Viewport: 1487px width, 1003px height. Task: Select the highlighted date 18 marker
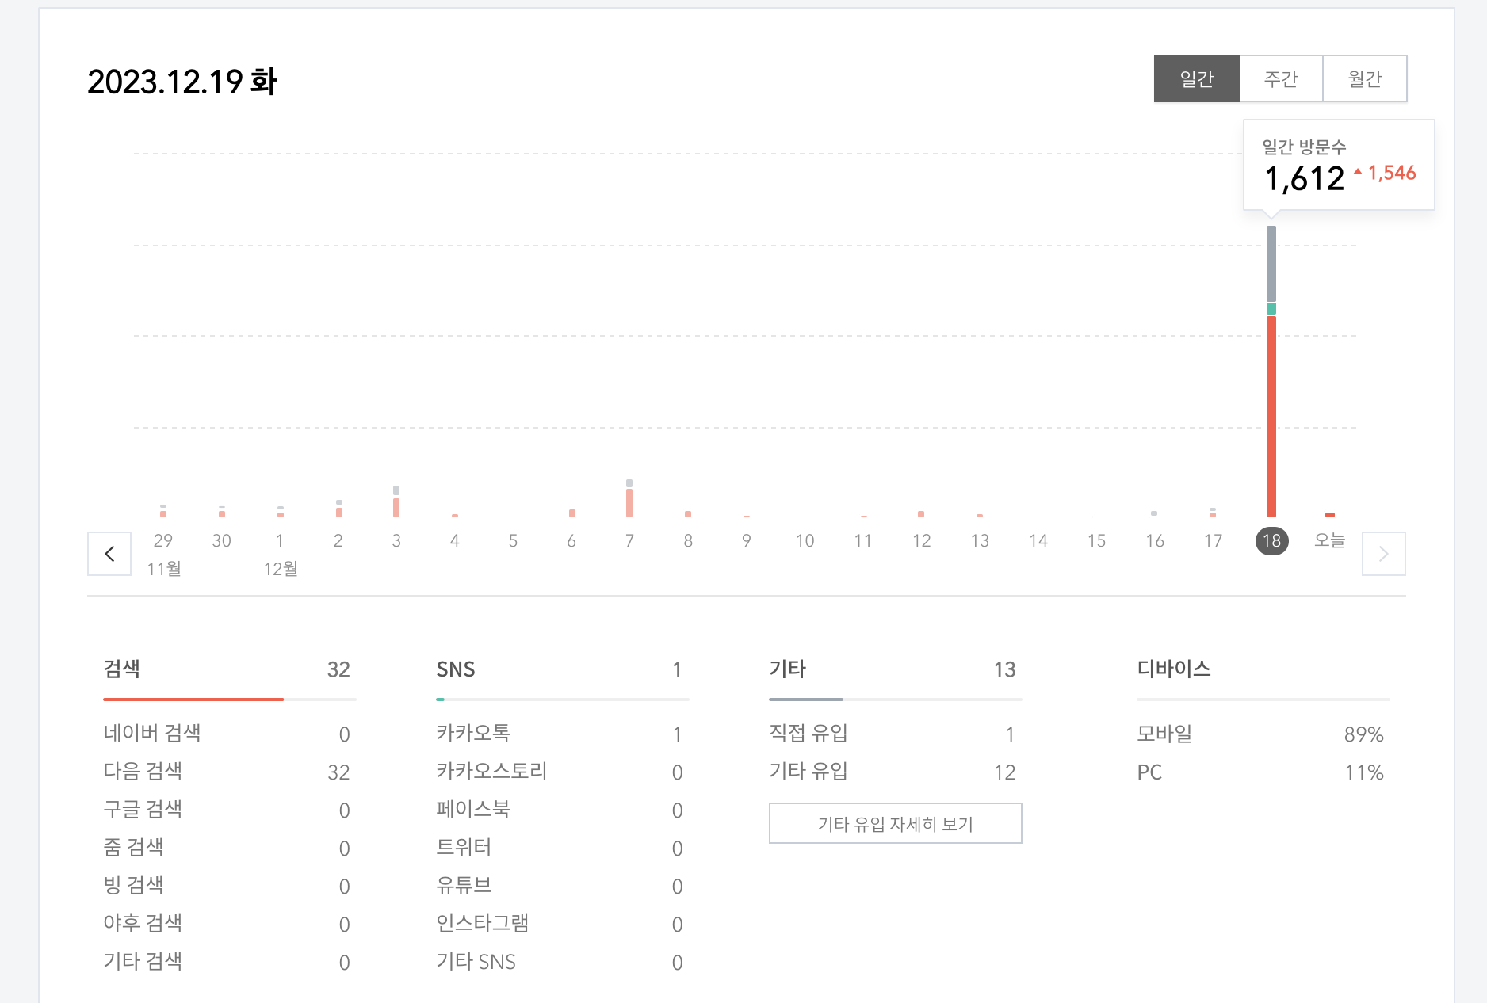(x=1271, y=541)
